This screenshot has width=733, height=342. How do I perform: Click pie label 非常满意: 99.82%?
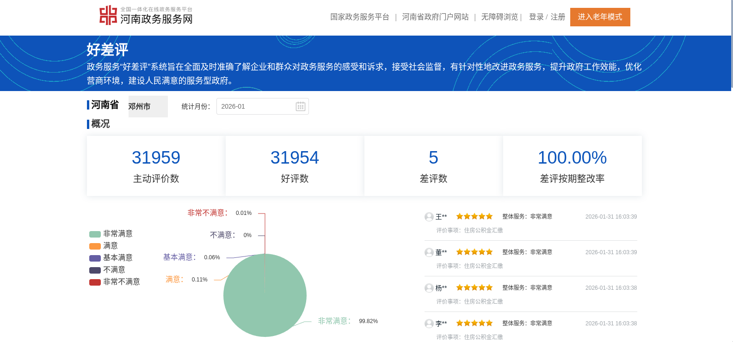coord(348,321)
